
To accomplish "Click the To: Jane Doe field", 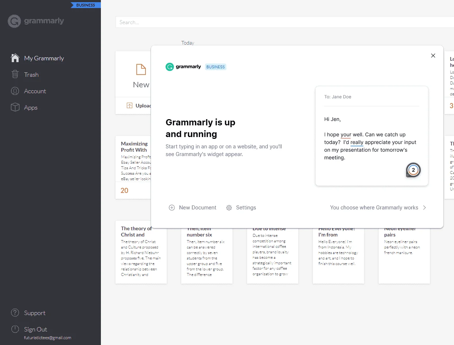I will point(338,97).
